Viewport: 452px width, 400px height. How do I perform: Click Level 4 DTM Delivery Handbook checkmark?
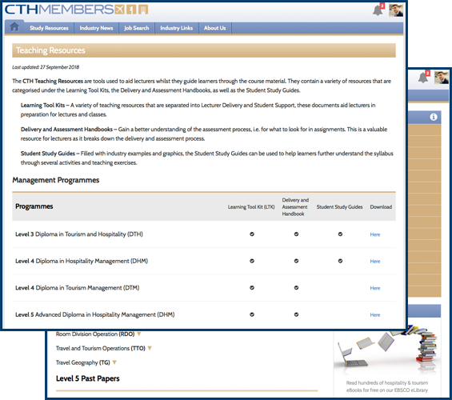pos(296,288)
